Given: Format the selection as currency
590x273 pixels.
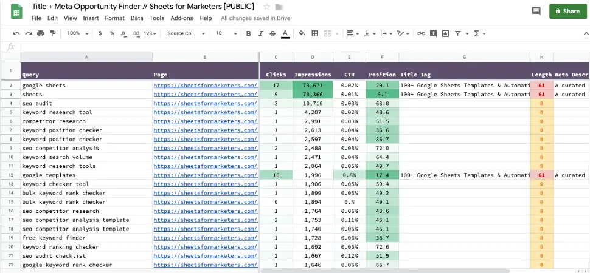Looking at the screenshot, I should 100,33.
